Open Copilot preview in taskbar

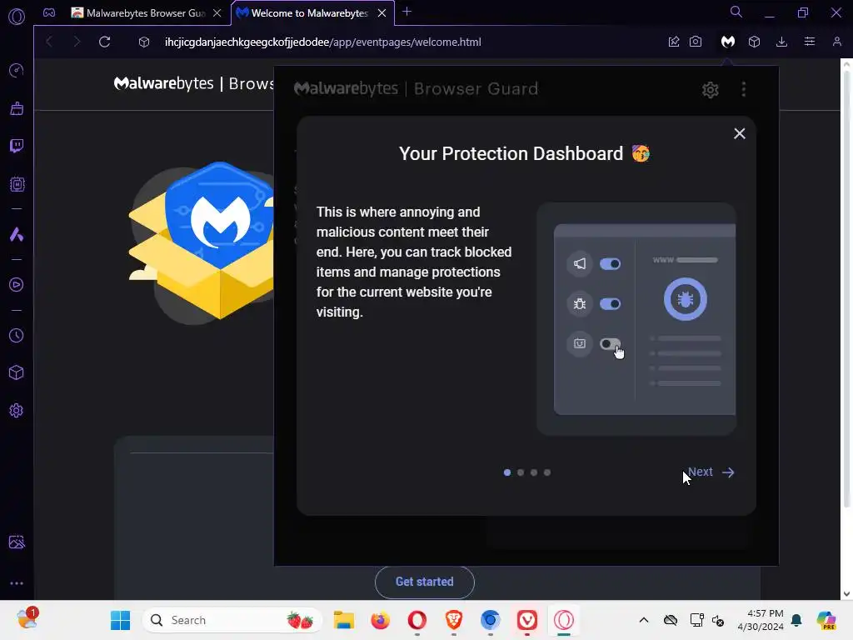(x=826, y=620)
